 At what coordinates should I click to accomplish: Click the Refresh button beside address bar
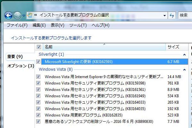[172, 15]
